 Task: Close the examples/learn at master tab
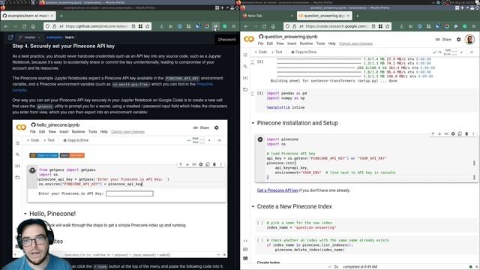click(x=52, y=16)
